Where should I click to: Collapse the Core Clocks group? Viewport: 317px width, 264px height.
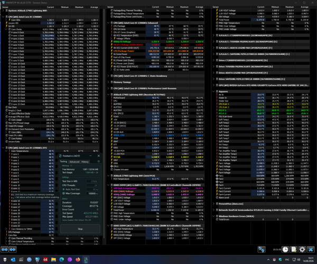click(6, 29)
